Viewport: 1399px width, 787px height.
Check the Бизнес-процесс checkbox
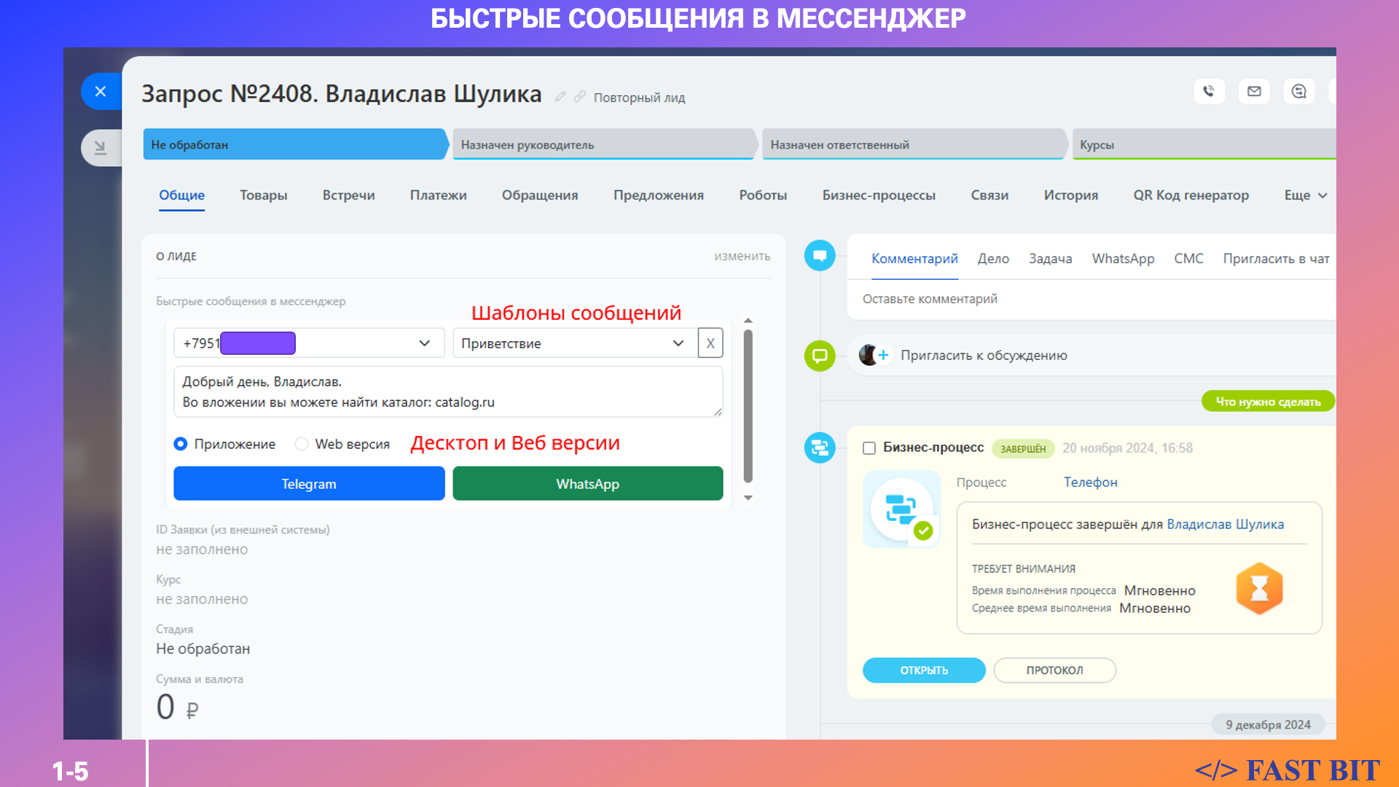[x=869, y=448]
